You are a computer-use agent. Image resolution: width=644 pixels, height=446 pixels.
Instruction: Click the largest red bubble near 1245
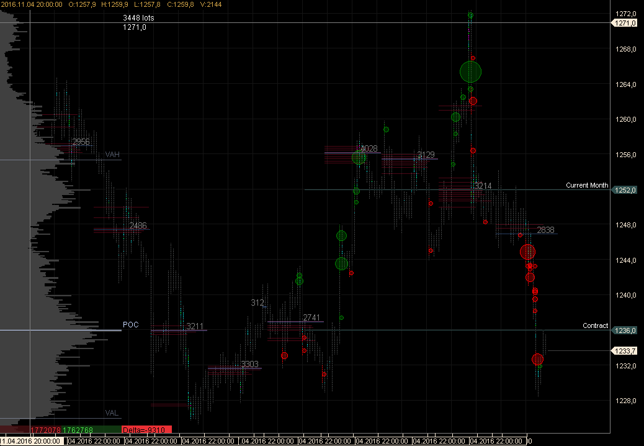[x=527, y=252]
